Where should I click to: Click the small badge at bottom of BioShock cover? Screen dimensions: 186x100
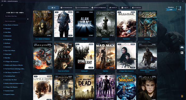pos(154,35)
